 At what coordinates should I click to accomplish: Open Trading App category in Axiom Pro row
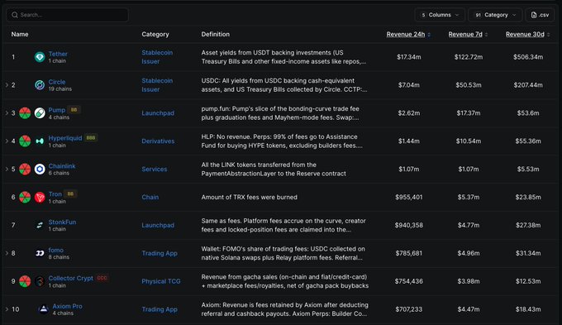(160, 309)
